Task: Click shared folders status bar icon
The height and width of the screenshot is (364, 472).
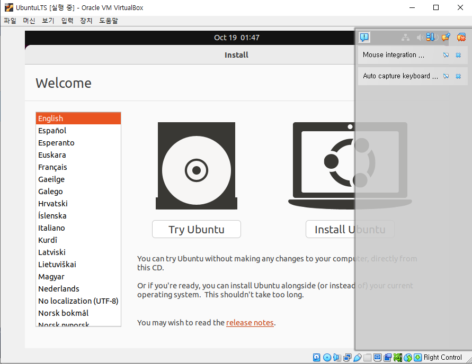Action: coord(367,358)
